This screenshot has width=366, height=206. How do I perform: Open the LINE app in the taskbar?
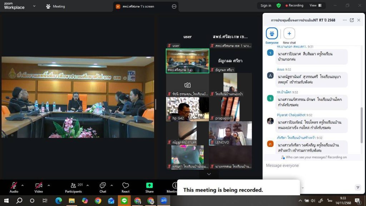tap(124, 201)
